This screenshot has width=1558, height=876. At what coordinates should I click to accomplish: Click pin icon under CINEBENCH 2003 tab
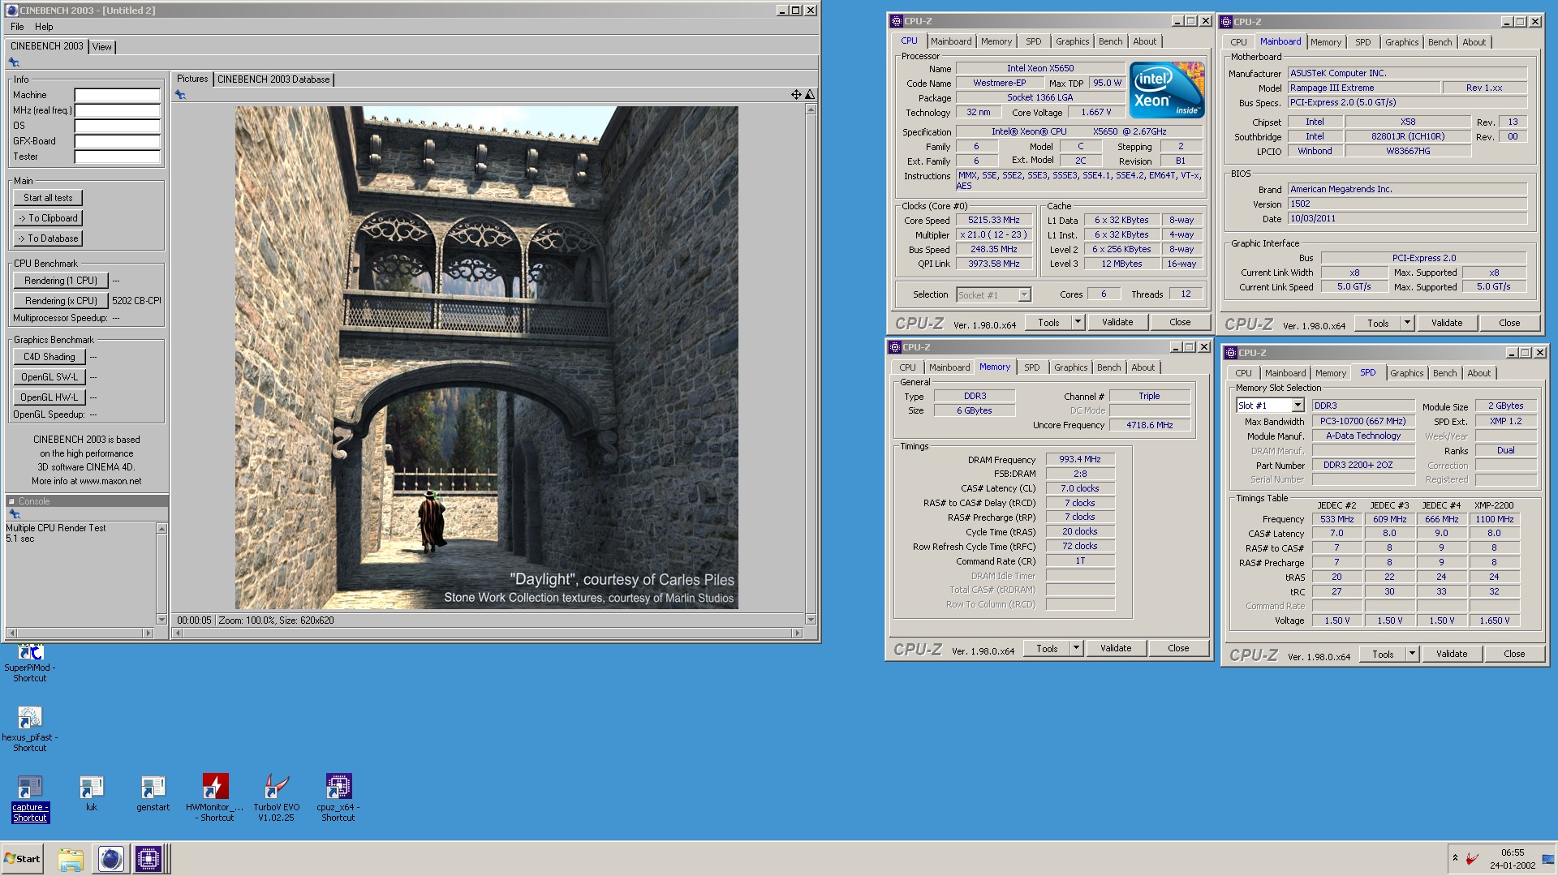(14, 62)
